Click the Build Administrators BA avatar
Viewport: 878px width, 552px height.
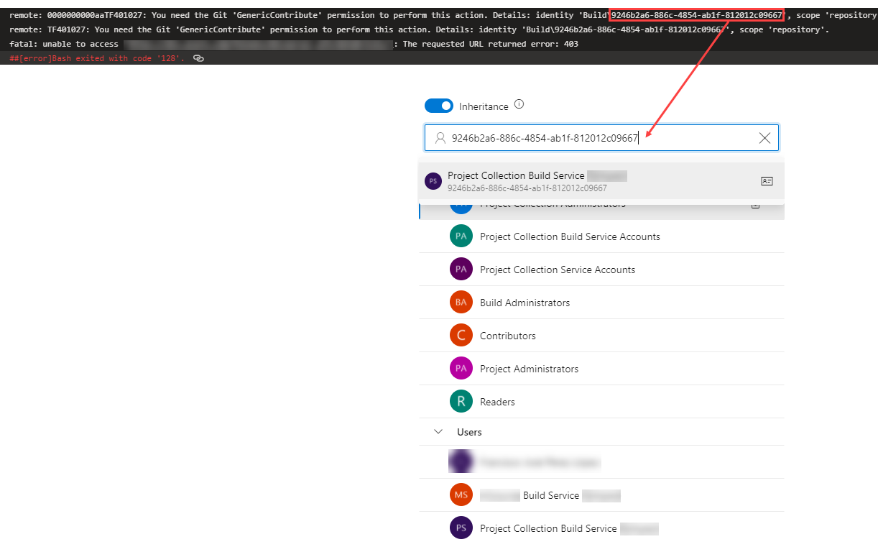pyautogui.click(x=461, y=303)
